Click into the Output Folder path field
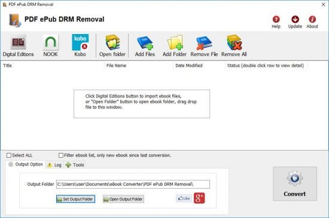The width and height of the screenshot is (329, 218). click(133, 185)
